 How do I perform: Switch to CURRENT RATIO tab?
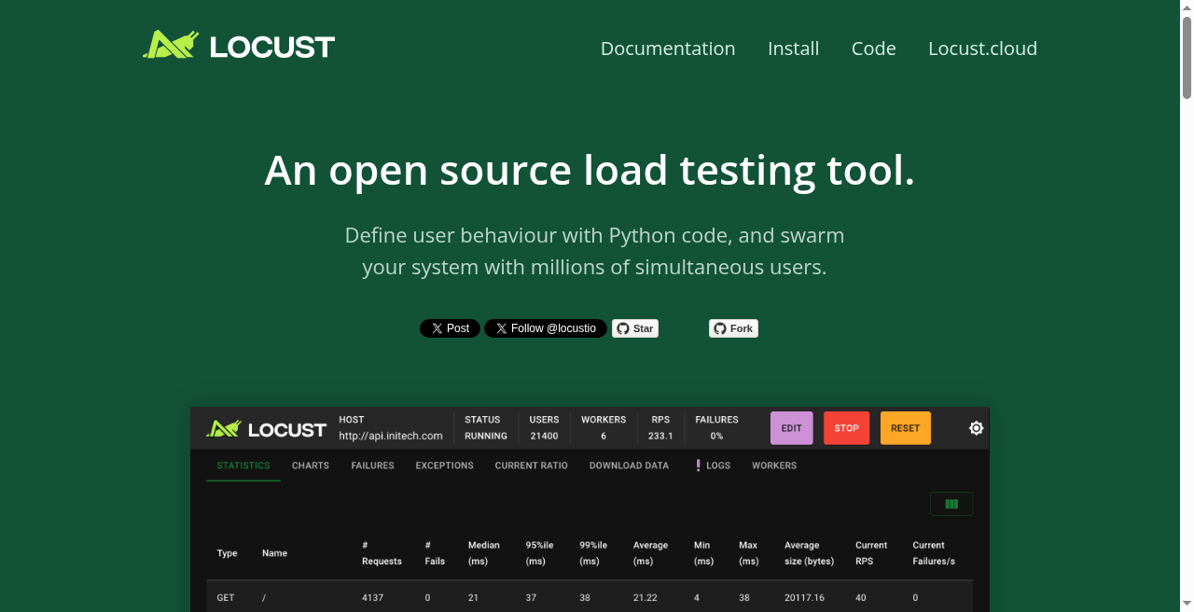pyautogui.click(x=532, y=466)
